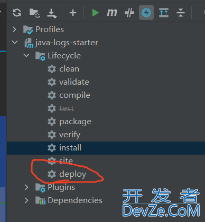205x222 pixels.
Task: Click the Plugins label text
Action: click(x=61, y=187)
